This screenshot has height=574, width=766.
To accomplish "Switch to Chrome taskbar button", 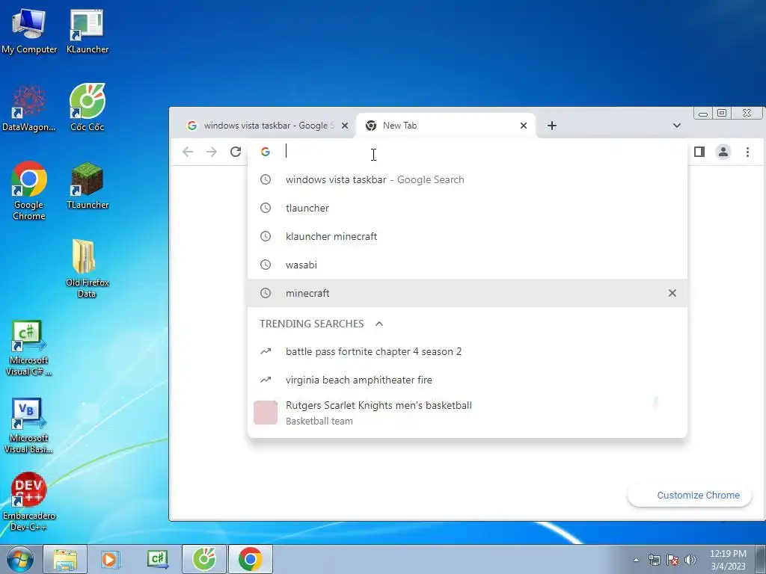I will [x=250, y=559].
